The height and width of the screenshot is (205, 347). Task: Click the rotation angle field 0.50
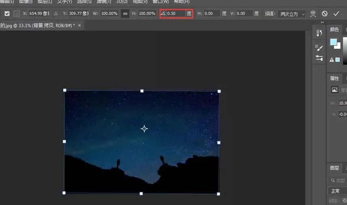pyautogui.click(x=176, y=13)
